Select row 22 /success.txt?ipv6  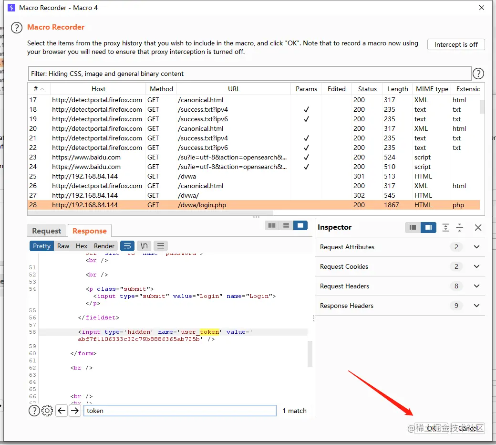coord(254,148)
